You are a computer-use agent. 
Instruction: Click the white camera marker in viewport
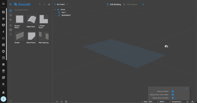(166, 46)
